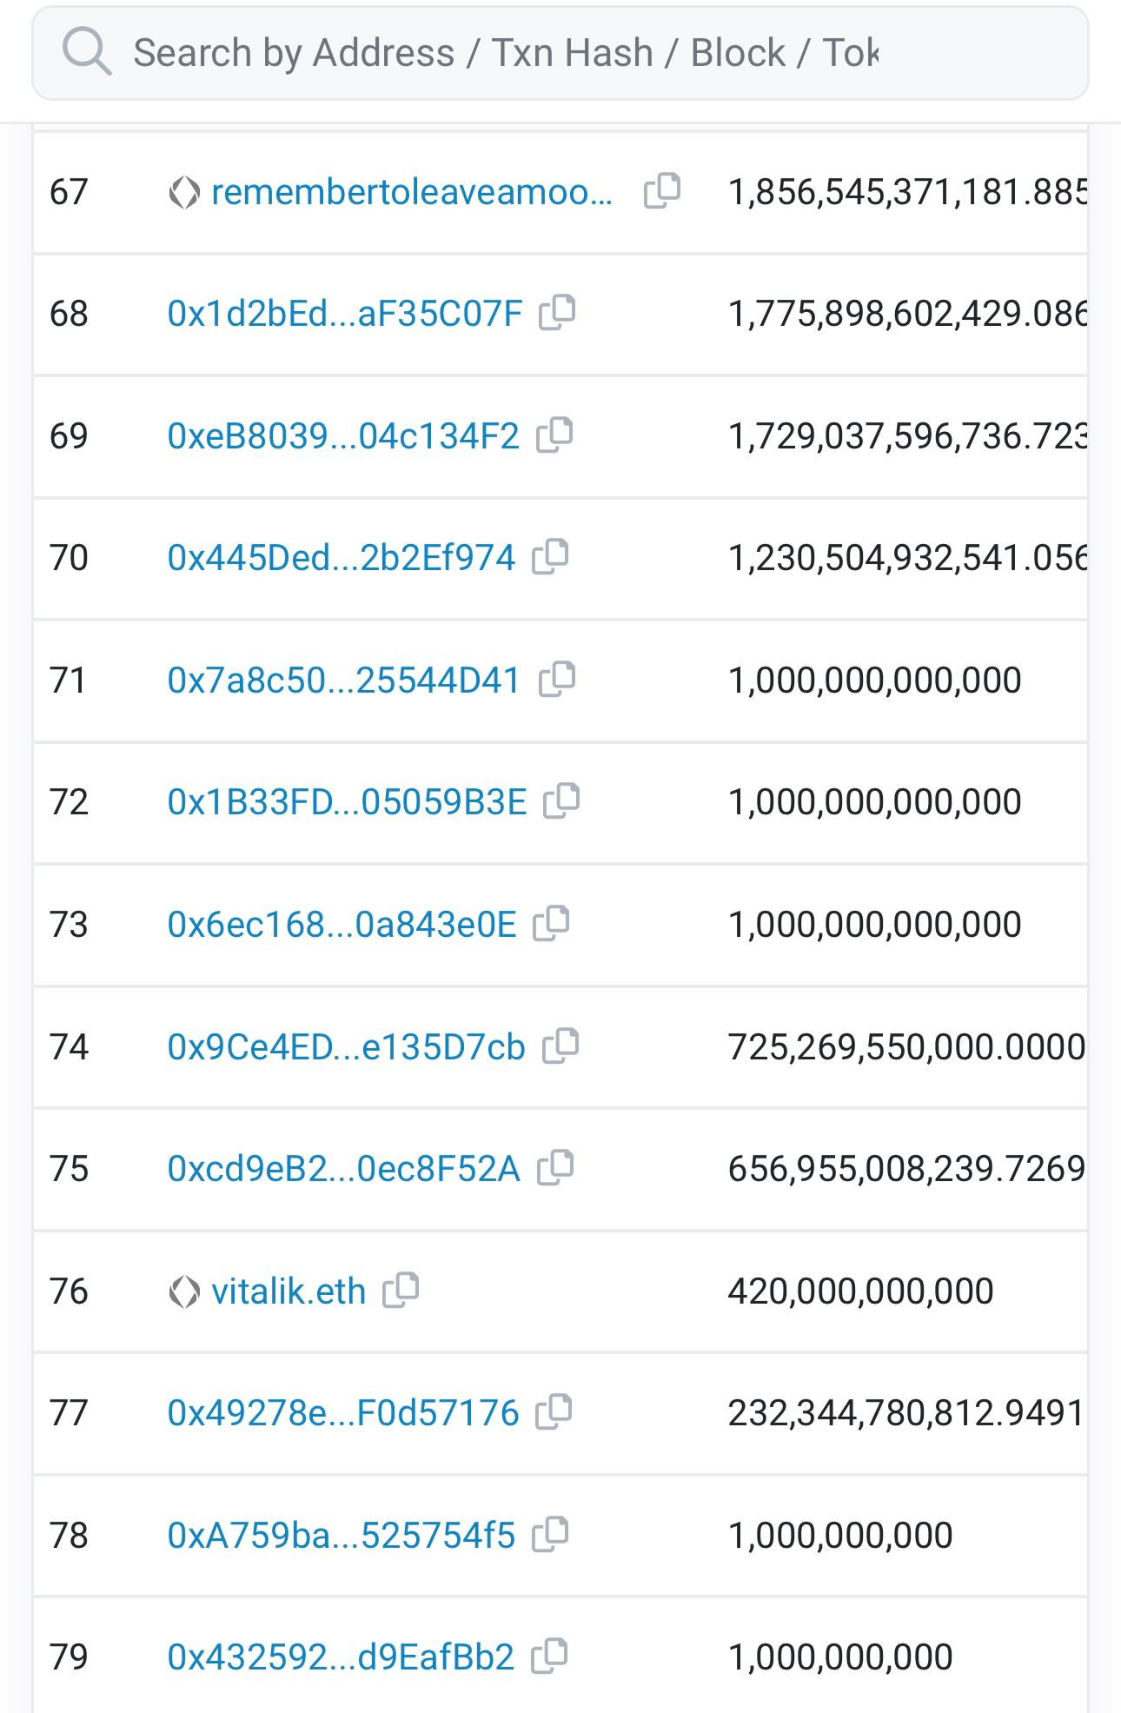Copy address 0x432592...d9EafBb2 icon
The height and width of the screenshot is (1713, 1121).
point(549,1656)
